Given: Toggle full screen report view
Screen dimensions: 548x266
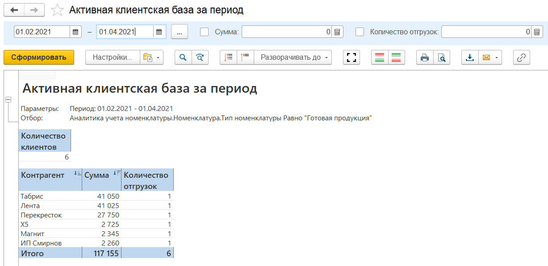Looking at the screenshot, I should pyautogui.click(x=351, y=57).
